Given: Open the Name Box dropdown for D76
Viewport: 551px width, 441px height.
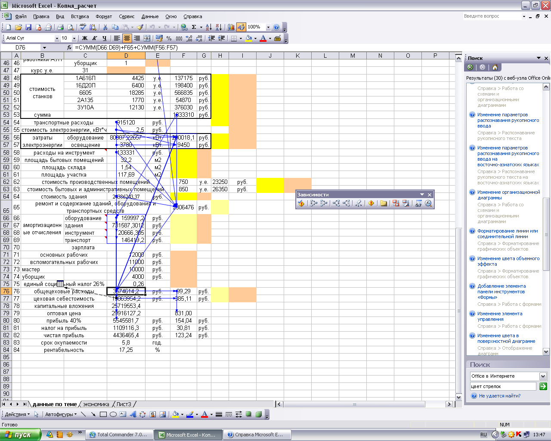Looking at the screenshot, I should tap(44, 47).
